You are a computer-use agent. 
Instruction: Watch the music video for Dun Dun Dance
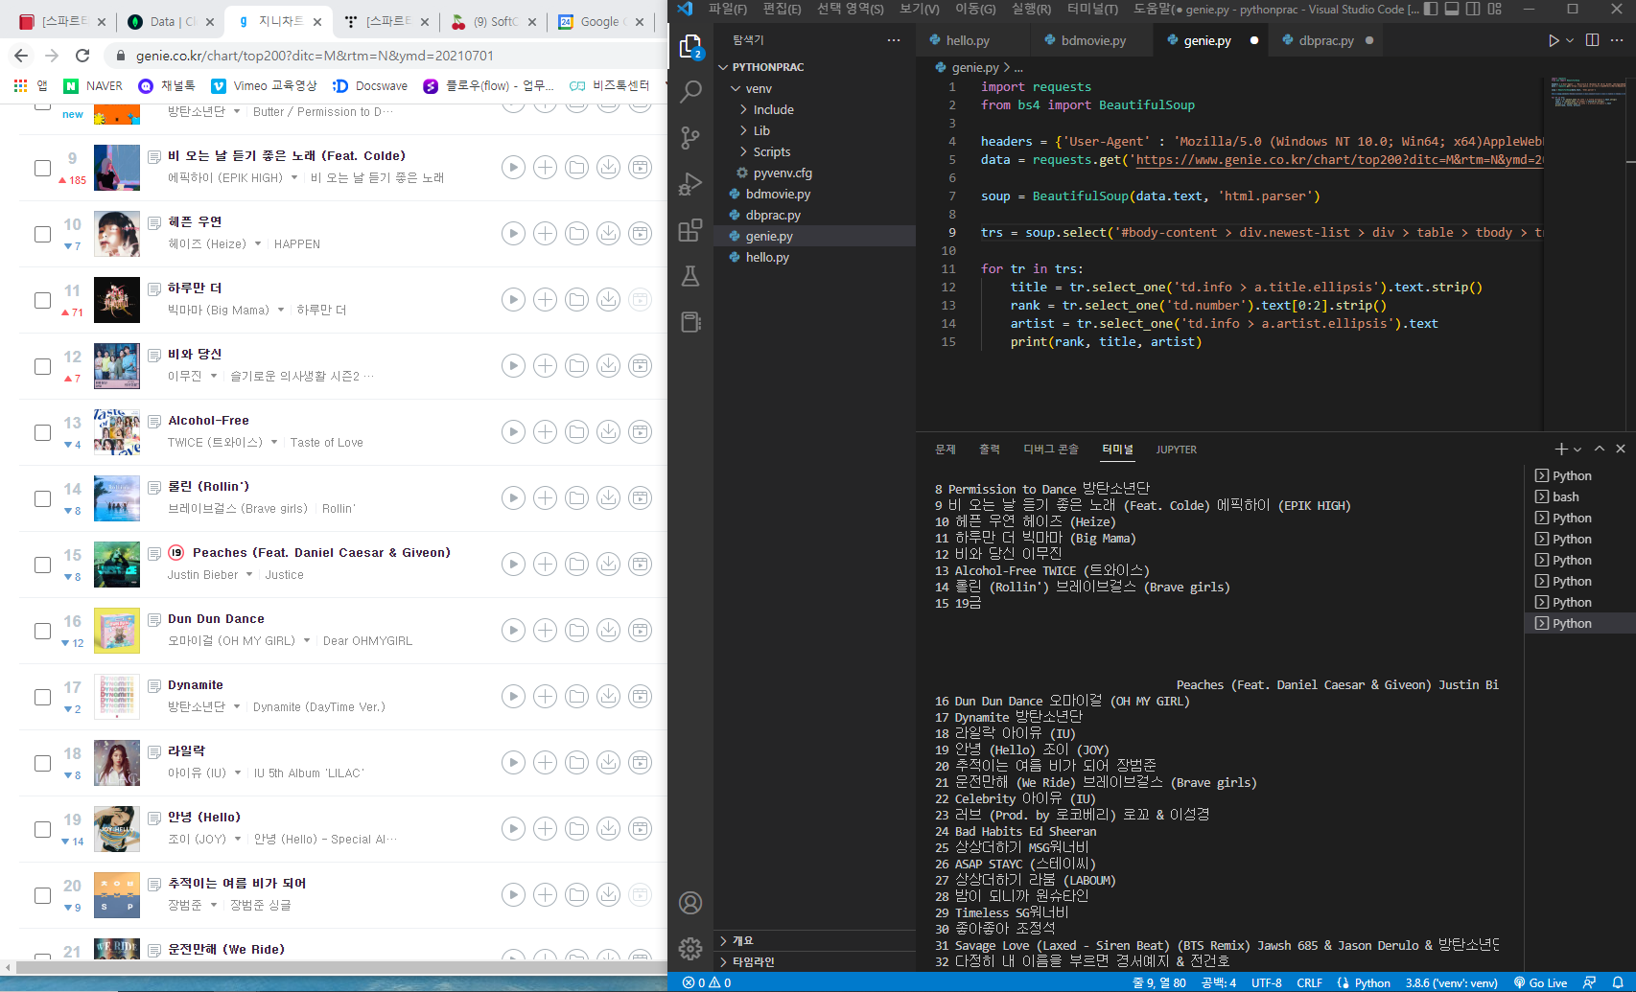641,630
